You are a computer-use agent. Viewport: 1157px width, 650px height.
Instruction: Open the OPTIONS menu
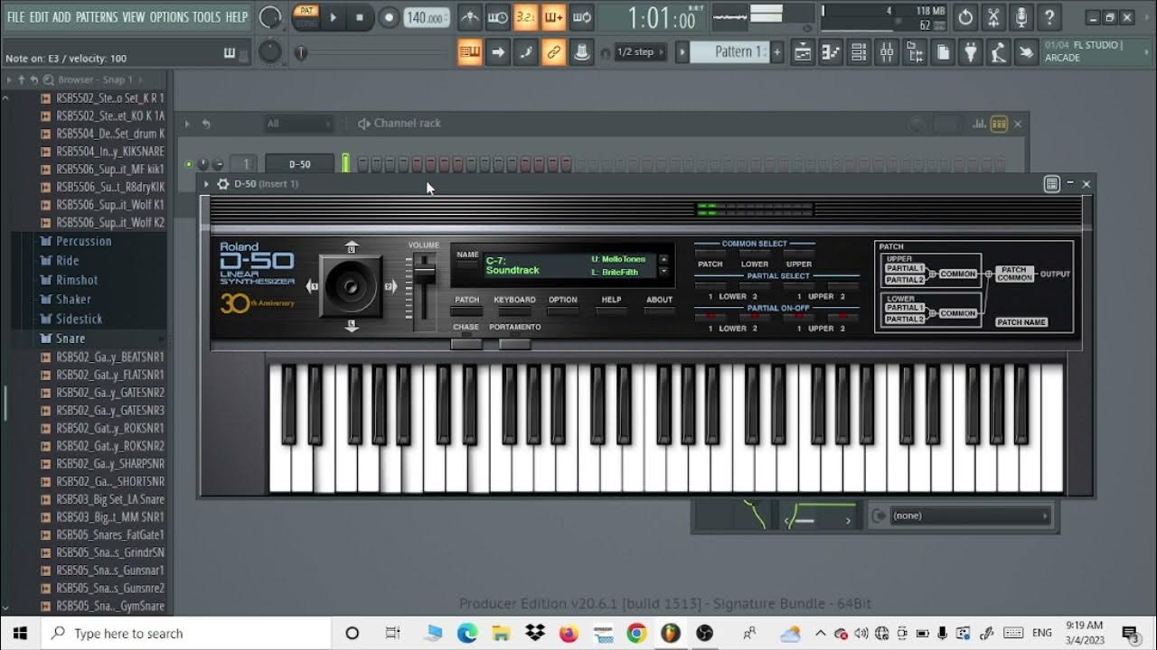(169, 17)
